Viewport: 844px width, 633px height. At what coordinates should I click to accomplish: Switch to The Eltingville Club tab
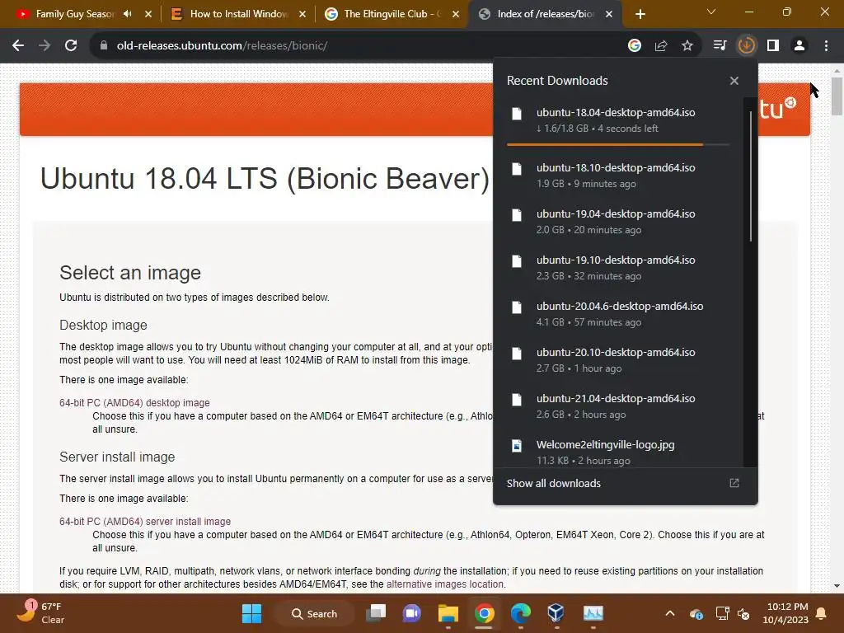pyautogui.click(x=392, y=14)
